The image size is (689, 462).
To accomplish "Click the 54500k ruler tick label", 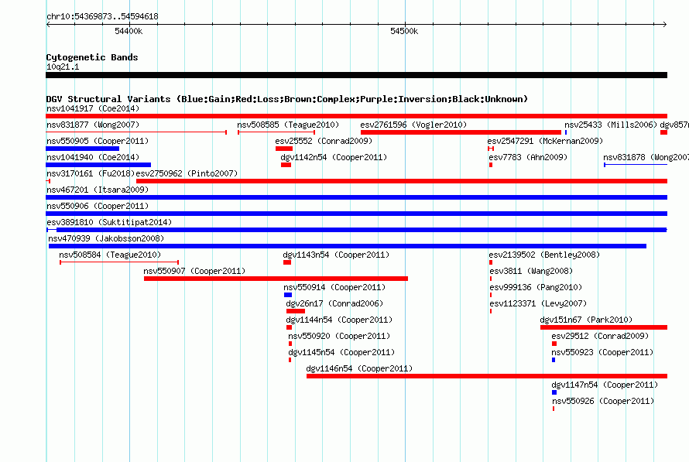I will click(404, 31).
